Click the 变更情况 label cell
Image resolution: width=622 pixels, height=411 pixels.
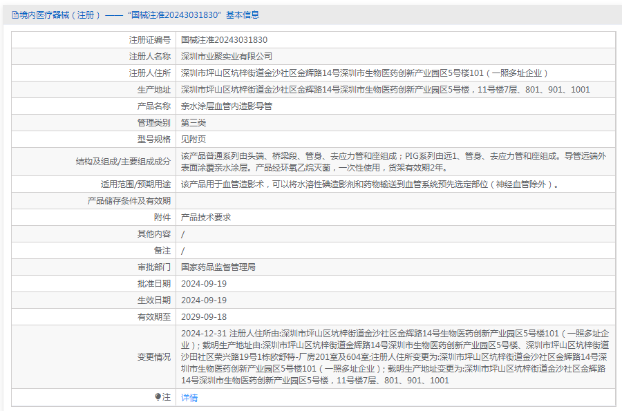[93, 357]
